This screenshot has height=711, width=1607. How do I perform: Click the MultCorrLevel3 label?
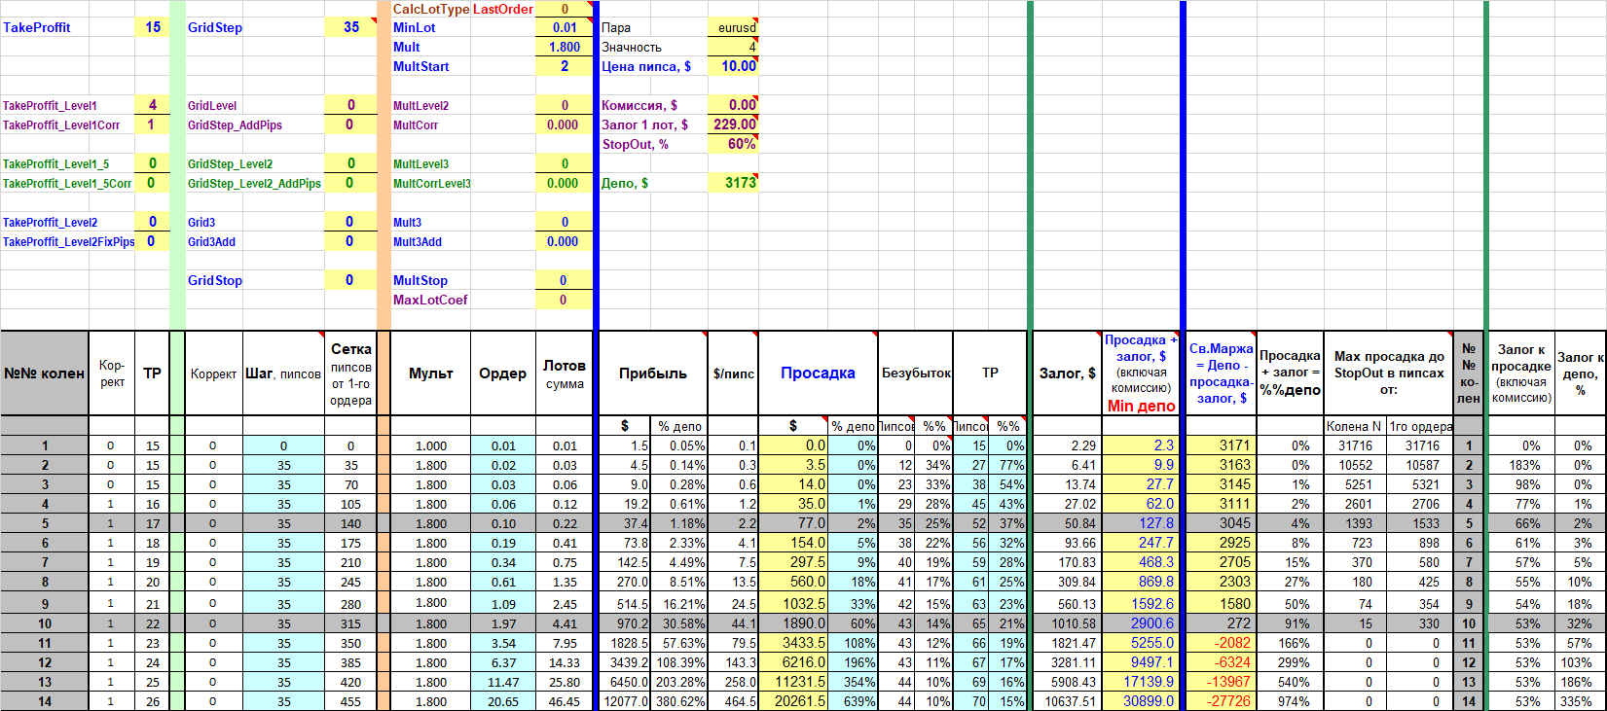[x=432, y=183]
